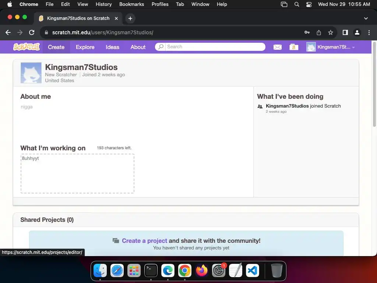Launch Safari from the Dock
The height and width of the screenshot is (283, 377).
tap(117, 271)
